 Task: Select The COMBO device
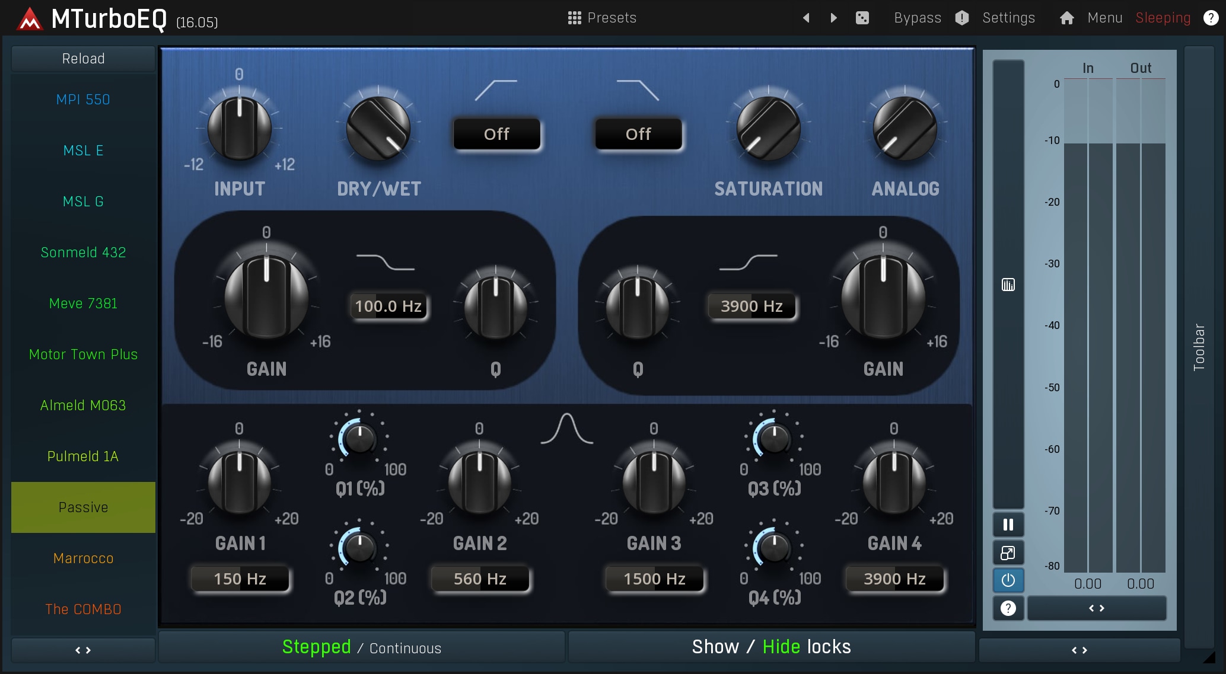83,609
